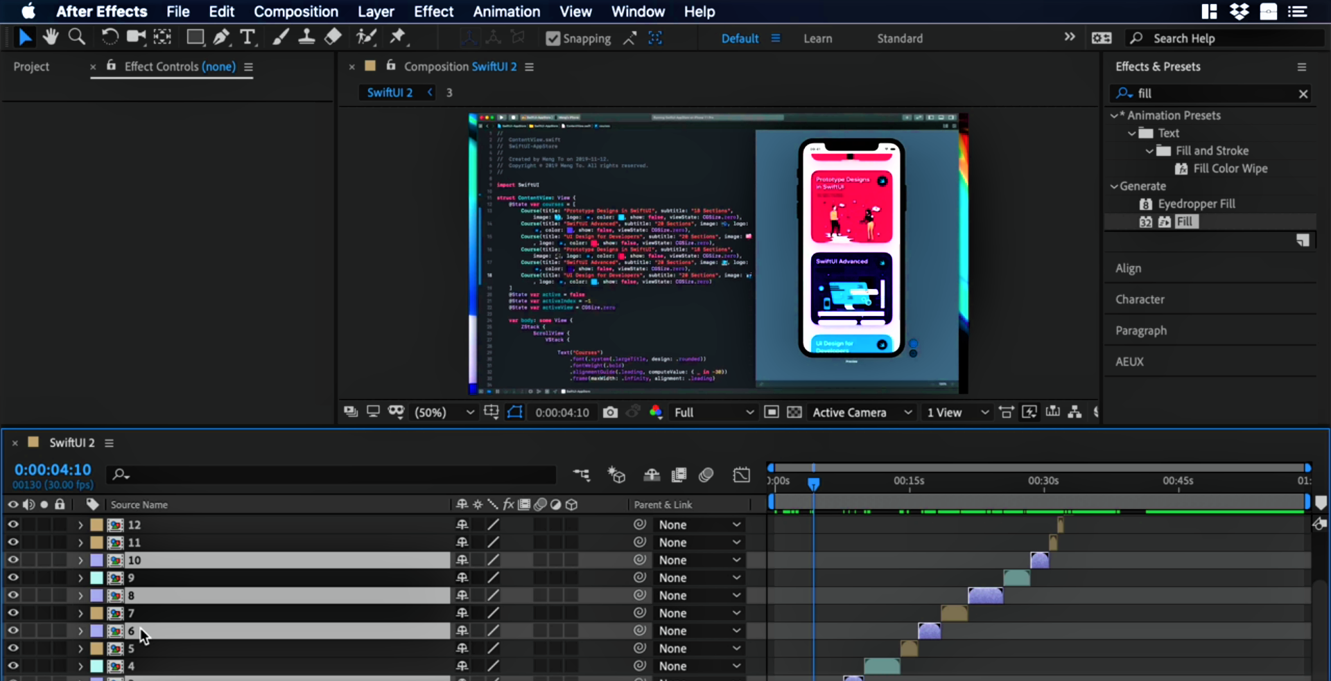Switch to the Learn workspace

[817, 39]
